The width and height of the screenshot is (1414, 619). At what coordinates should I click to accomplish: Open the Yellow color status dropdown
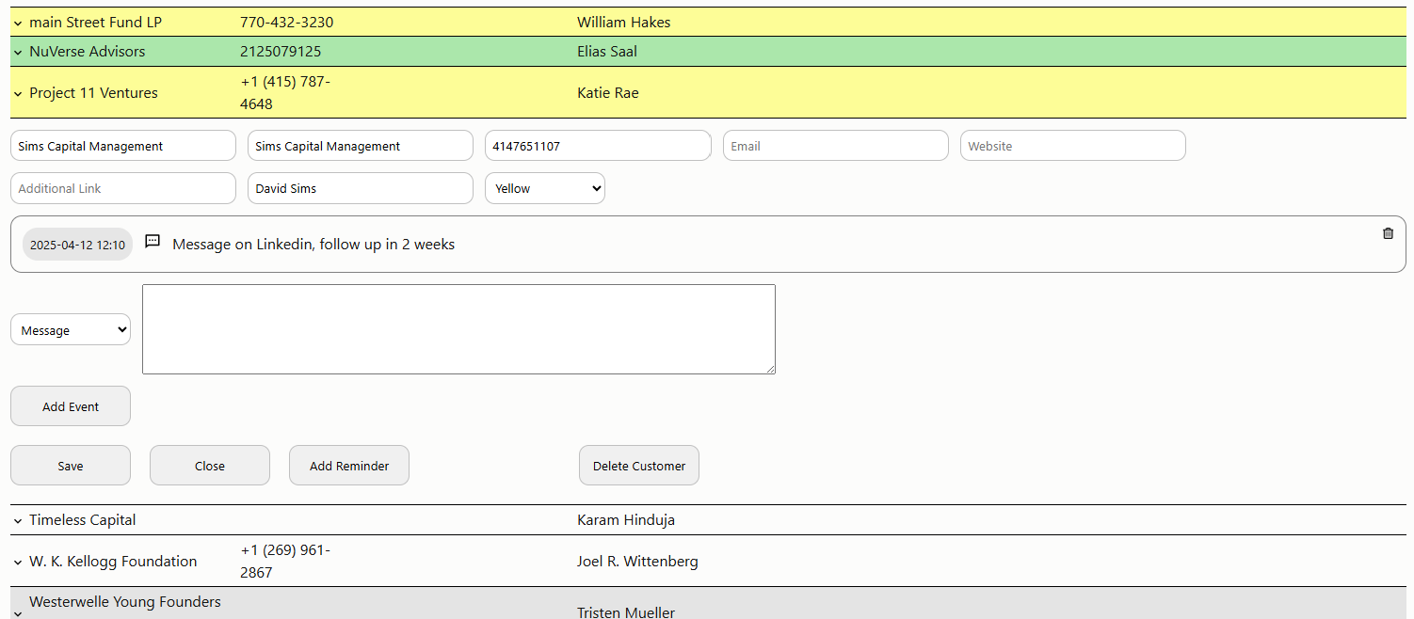[x=545, y=188]
